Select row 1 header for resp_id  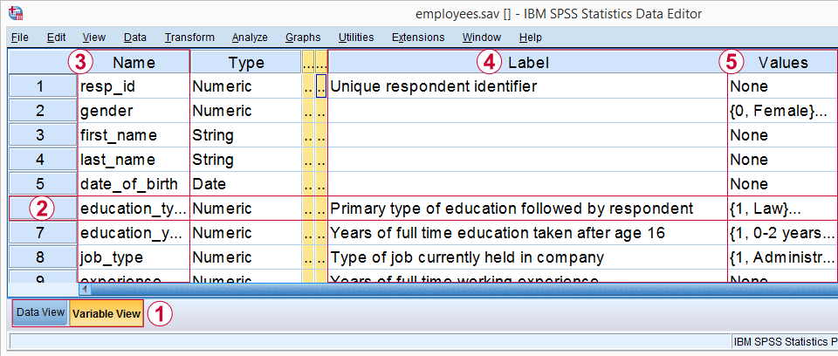pos(40,86)
